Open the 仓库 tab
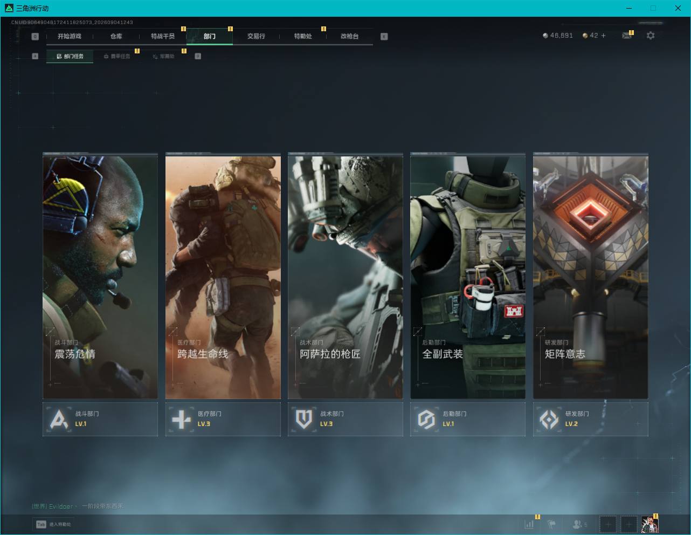 tap(116, 36)
